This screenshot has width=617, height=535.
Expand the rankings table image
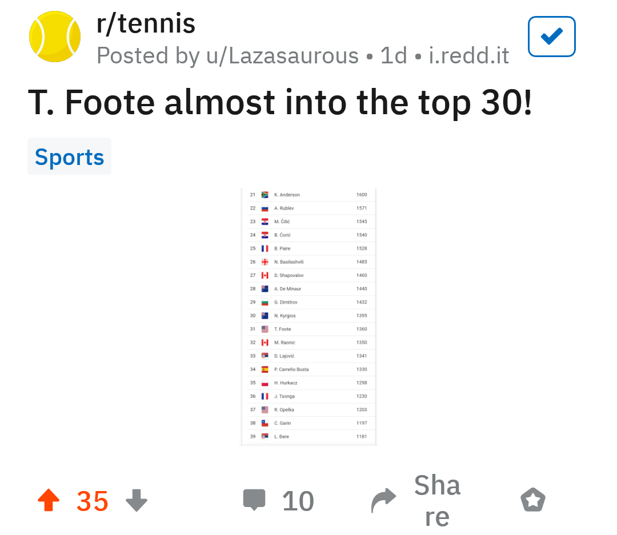point(308,316)
